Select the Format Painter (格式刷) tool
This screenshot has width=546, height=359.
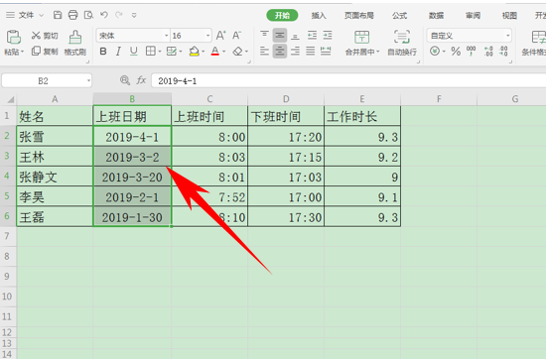(x=74, y=43)
